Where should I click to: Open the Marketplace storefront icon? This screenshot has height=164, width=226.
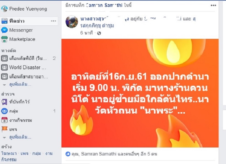[4, 39]
